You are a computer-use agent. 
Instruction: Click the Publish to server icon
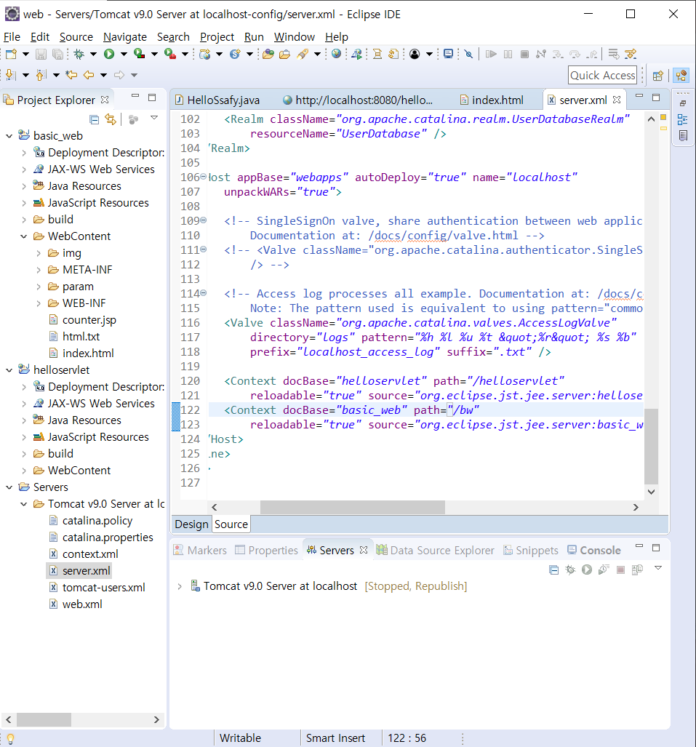click(637, 570)
